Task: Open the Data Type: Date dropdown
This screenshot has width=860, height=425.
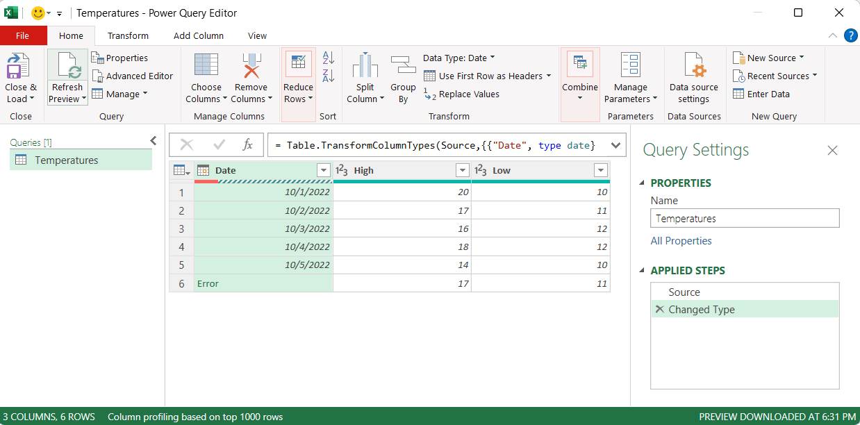Action: pos(459,58)
